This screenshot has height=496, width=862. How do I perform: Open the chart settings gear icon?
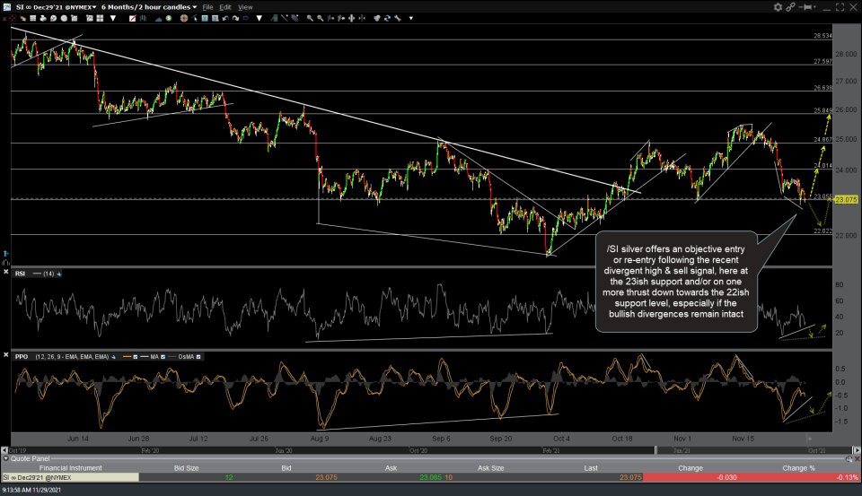[778, 6]
